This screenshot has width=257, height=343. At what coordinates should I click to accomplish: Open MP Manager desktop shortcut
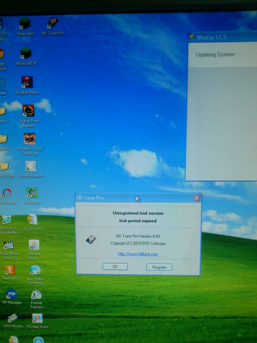click(12, 294)
